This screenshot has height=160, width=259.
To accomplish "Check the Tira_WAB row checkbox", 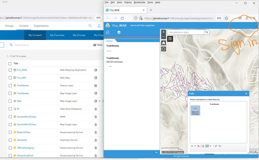I will click(10, 70).
